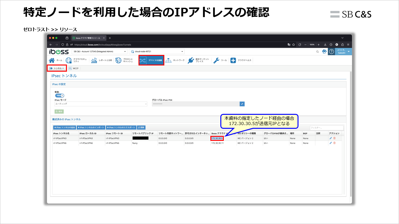The width and height of the screenshot is (399, 224).
Task: Open クラウドセキュリティ via its globe icon
Action: [69, 60]
